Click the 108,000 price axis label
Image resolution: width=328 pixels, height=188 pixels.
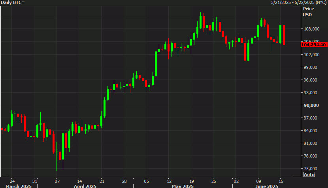click(312, 29)
